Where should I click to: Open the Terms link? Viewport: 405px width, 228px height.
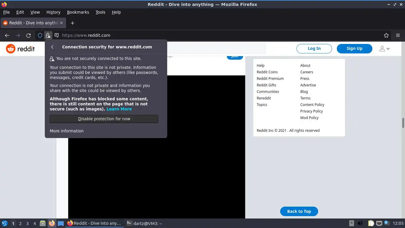pos(305,98)
